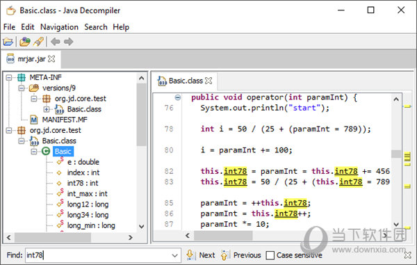Viewport: 417px width, 265px height.
Task: Click the code editor scroll up arrow
Action: 396,99
